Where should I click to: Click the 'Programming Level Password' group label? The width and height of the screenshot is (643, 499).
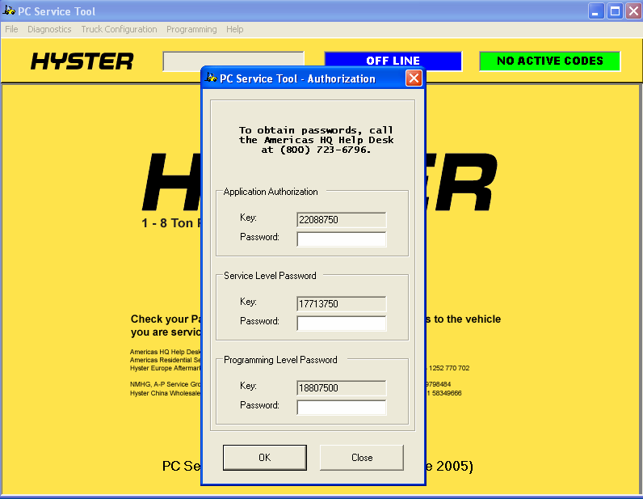click(x=280, y=360)
